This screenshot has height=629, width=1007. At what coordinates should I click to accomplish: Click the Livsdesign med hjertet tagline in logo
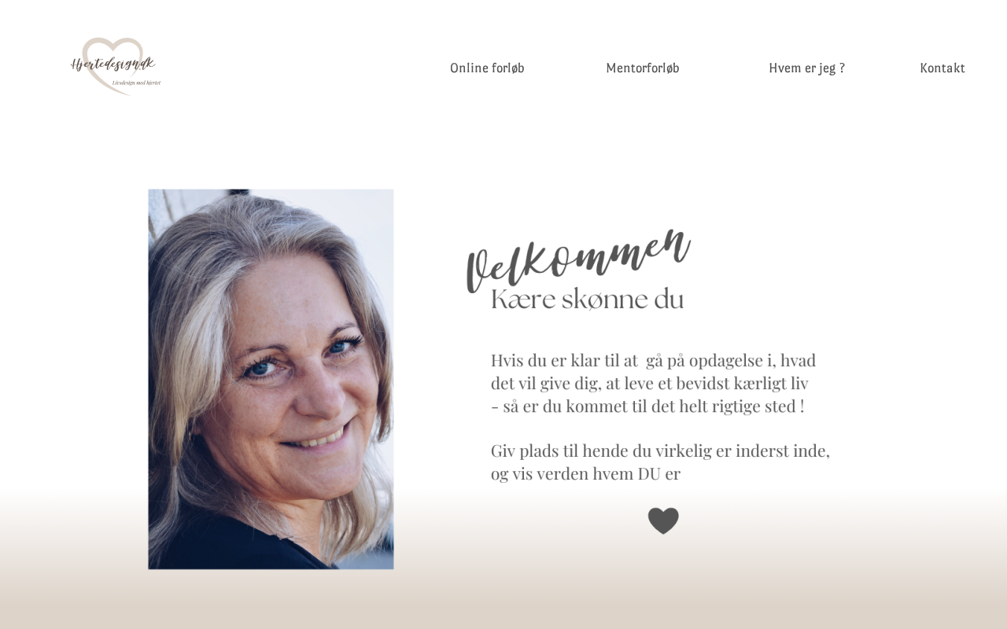click(136, 83)
